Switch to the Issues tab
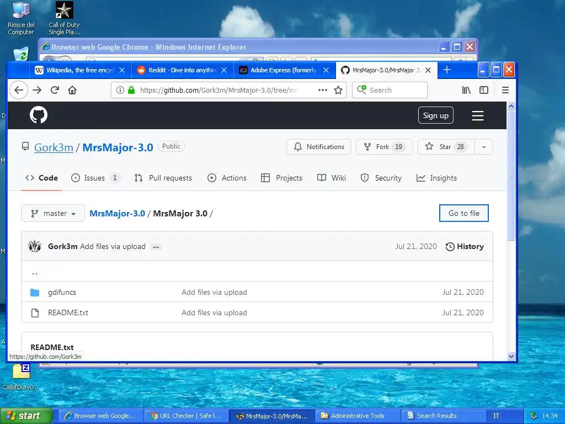 point(95,178)
